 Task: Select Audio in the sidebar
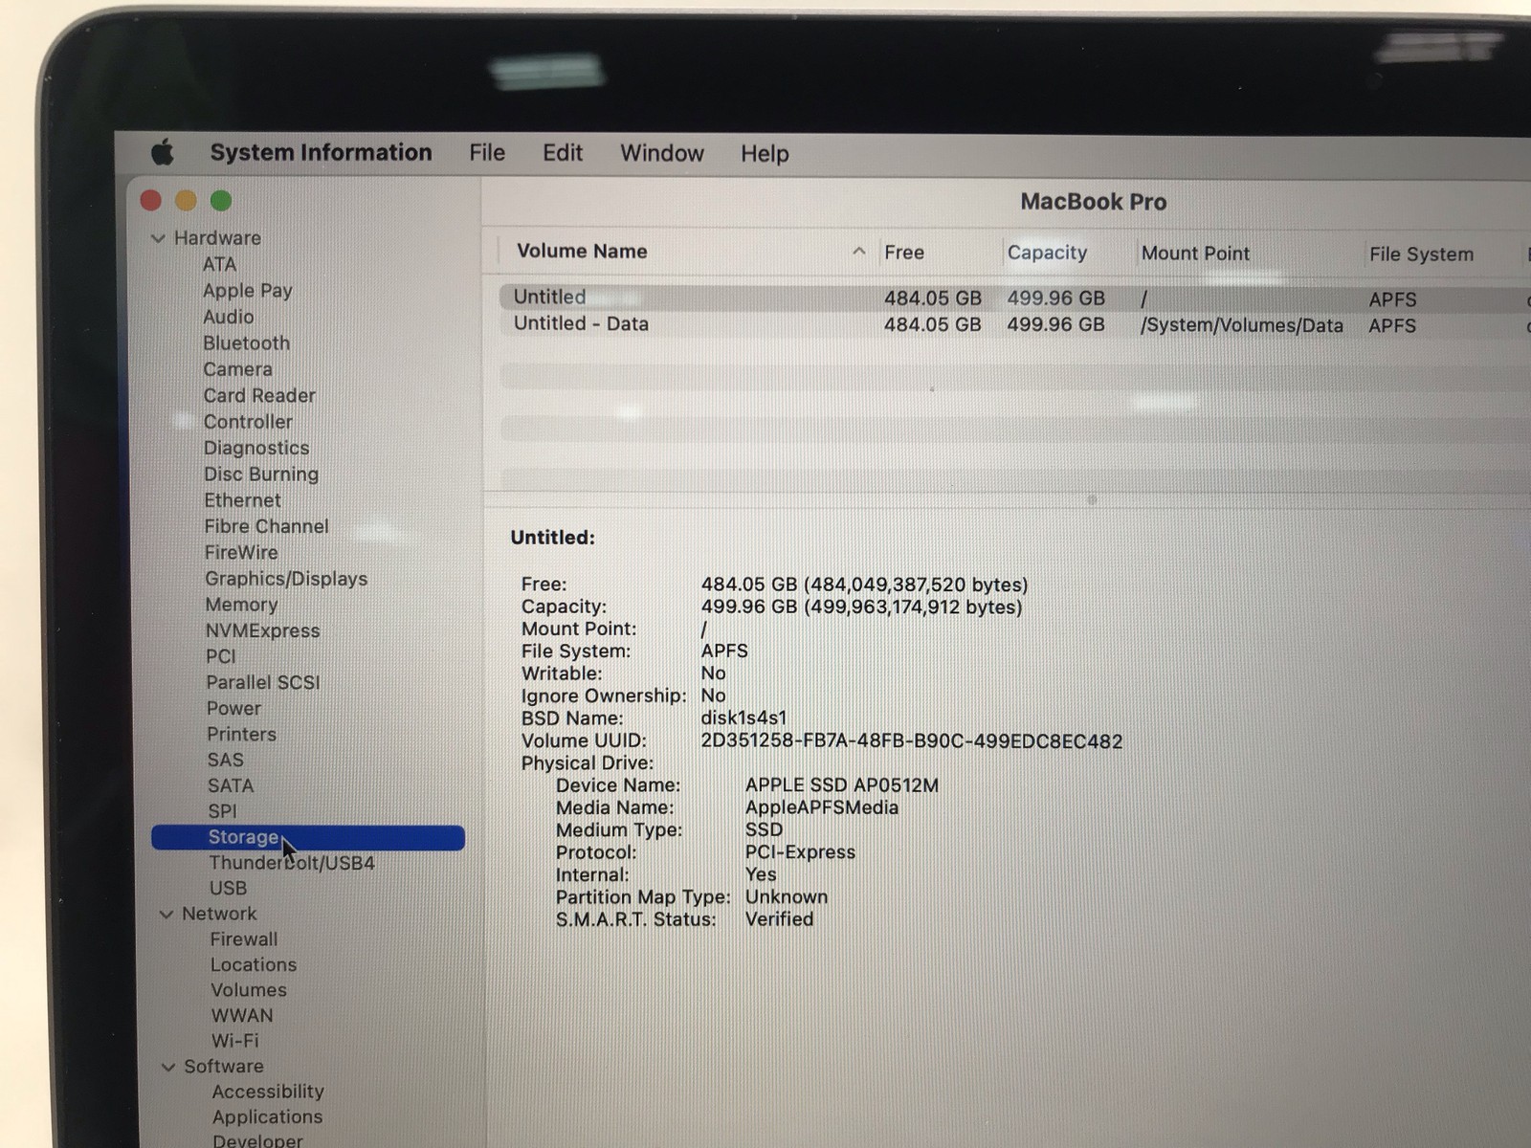[229, 317]
